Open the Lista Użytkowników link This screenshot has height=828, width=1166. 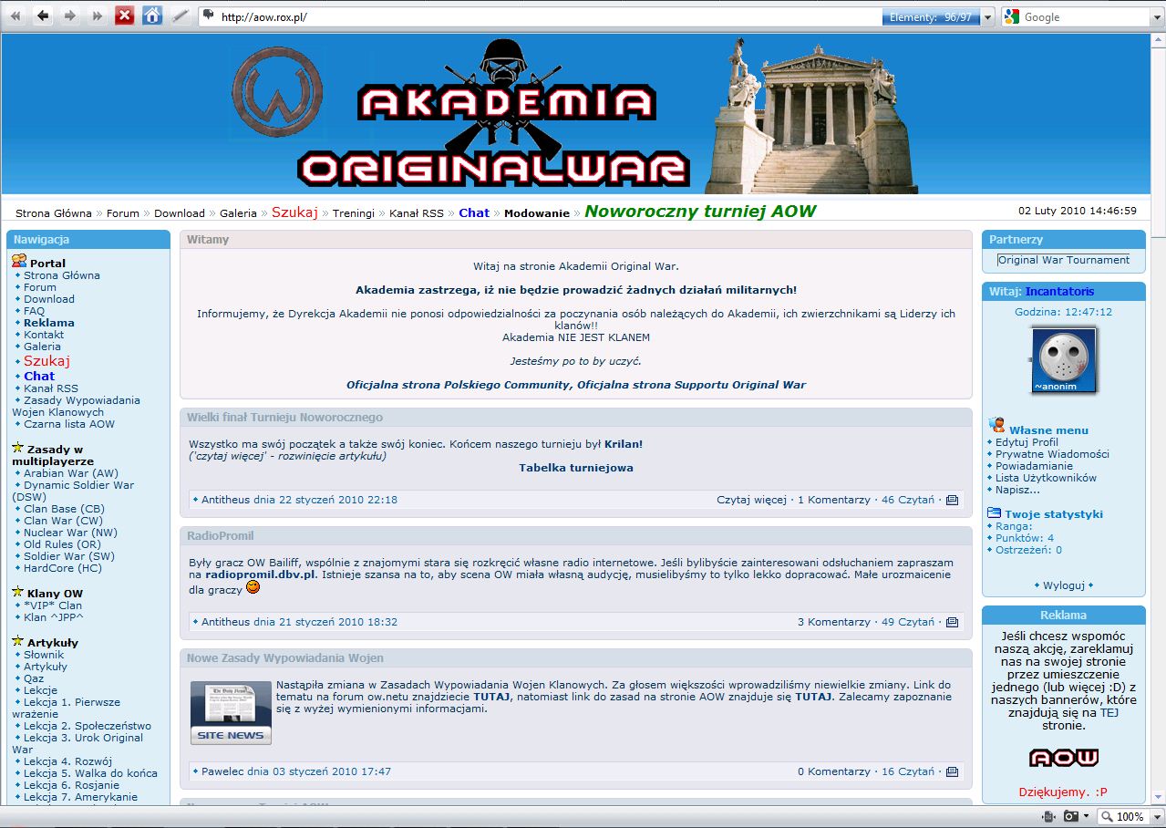coord(1046,477)
